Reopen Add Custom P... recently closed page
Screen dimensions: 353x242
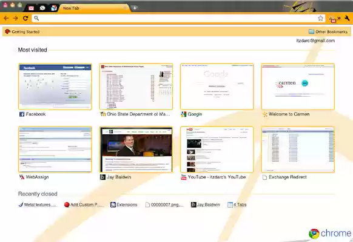point(84,204)
